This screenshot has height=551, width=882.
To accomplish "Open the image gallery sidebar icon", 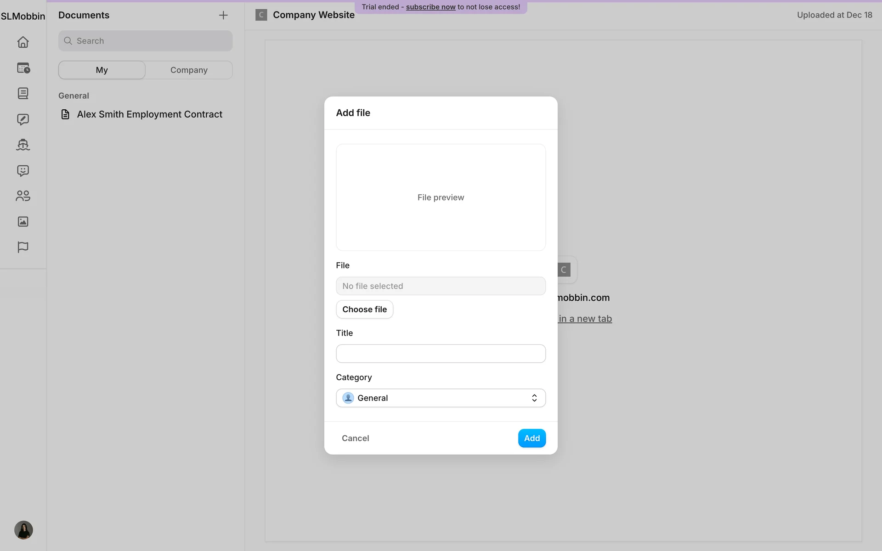I will point(23,222).
